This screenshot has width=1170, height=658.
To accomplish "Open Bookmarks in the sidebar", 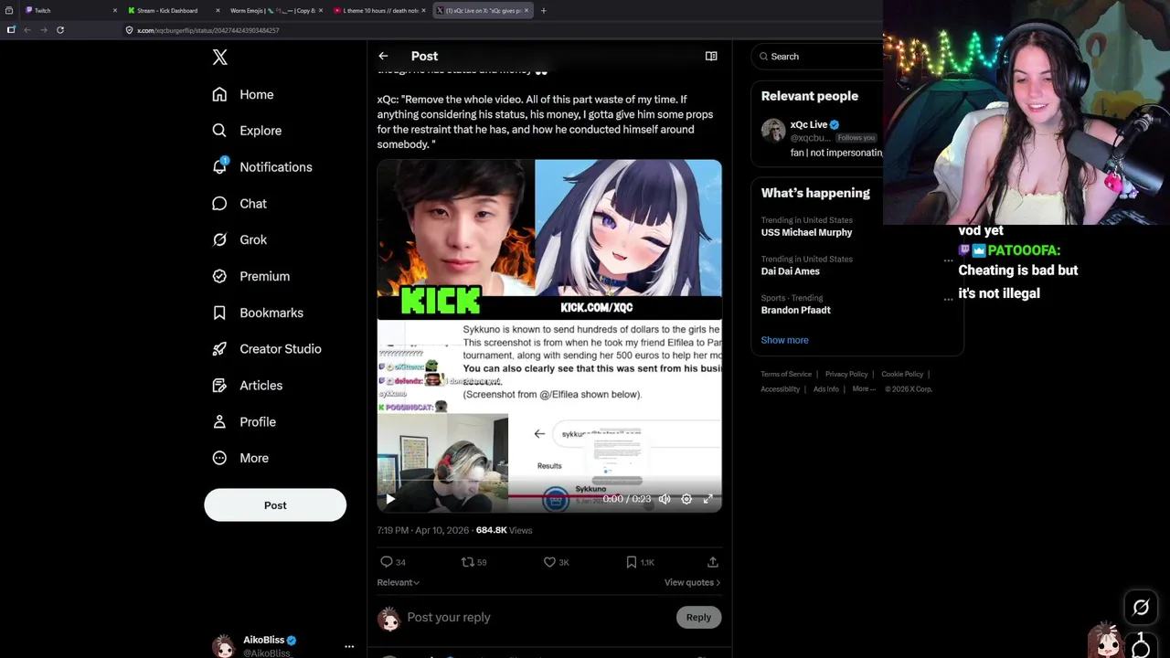I will click(x=258, y=313).
